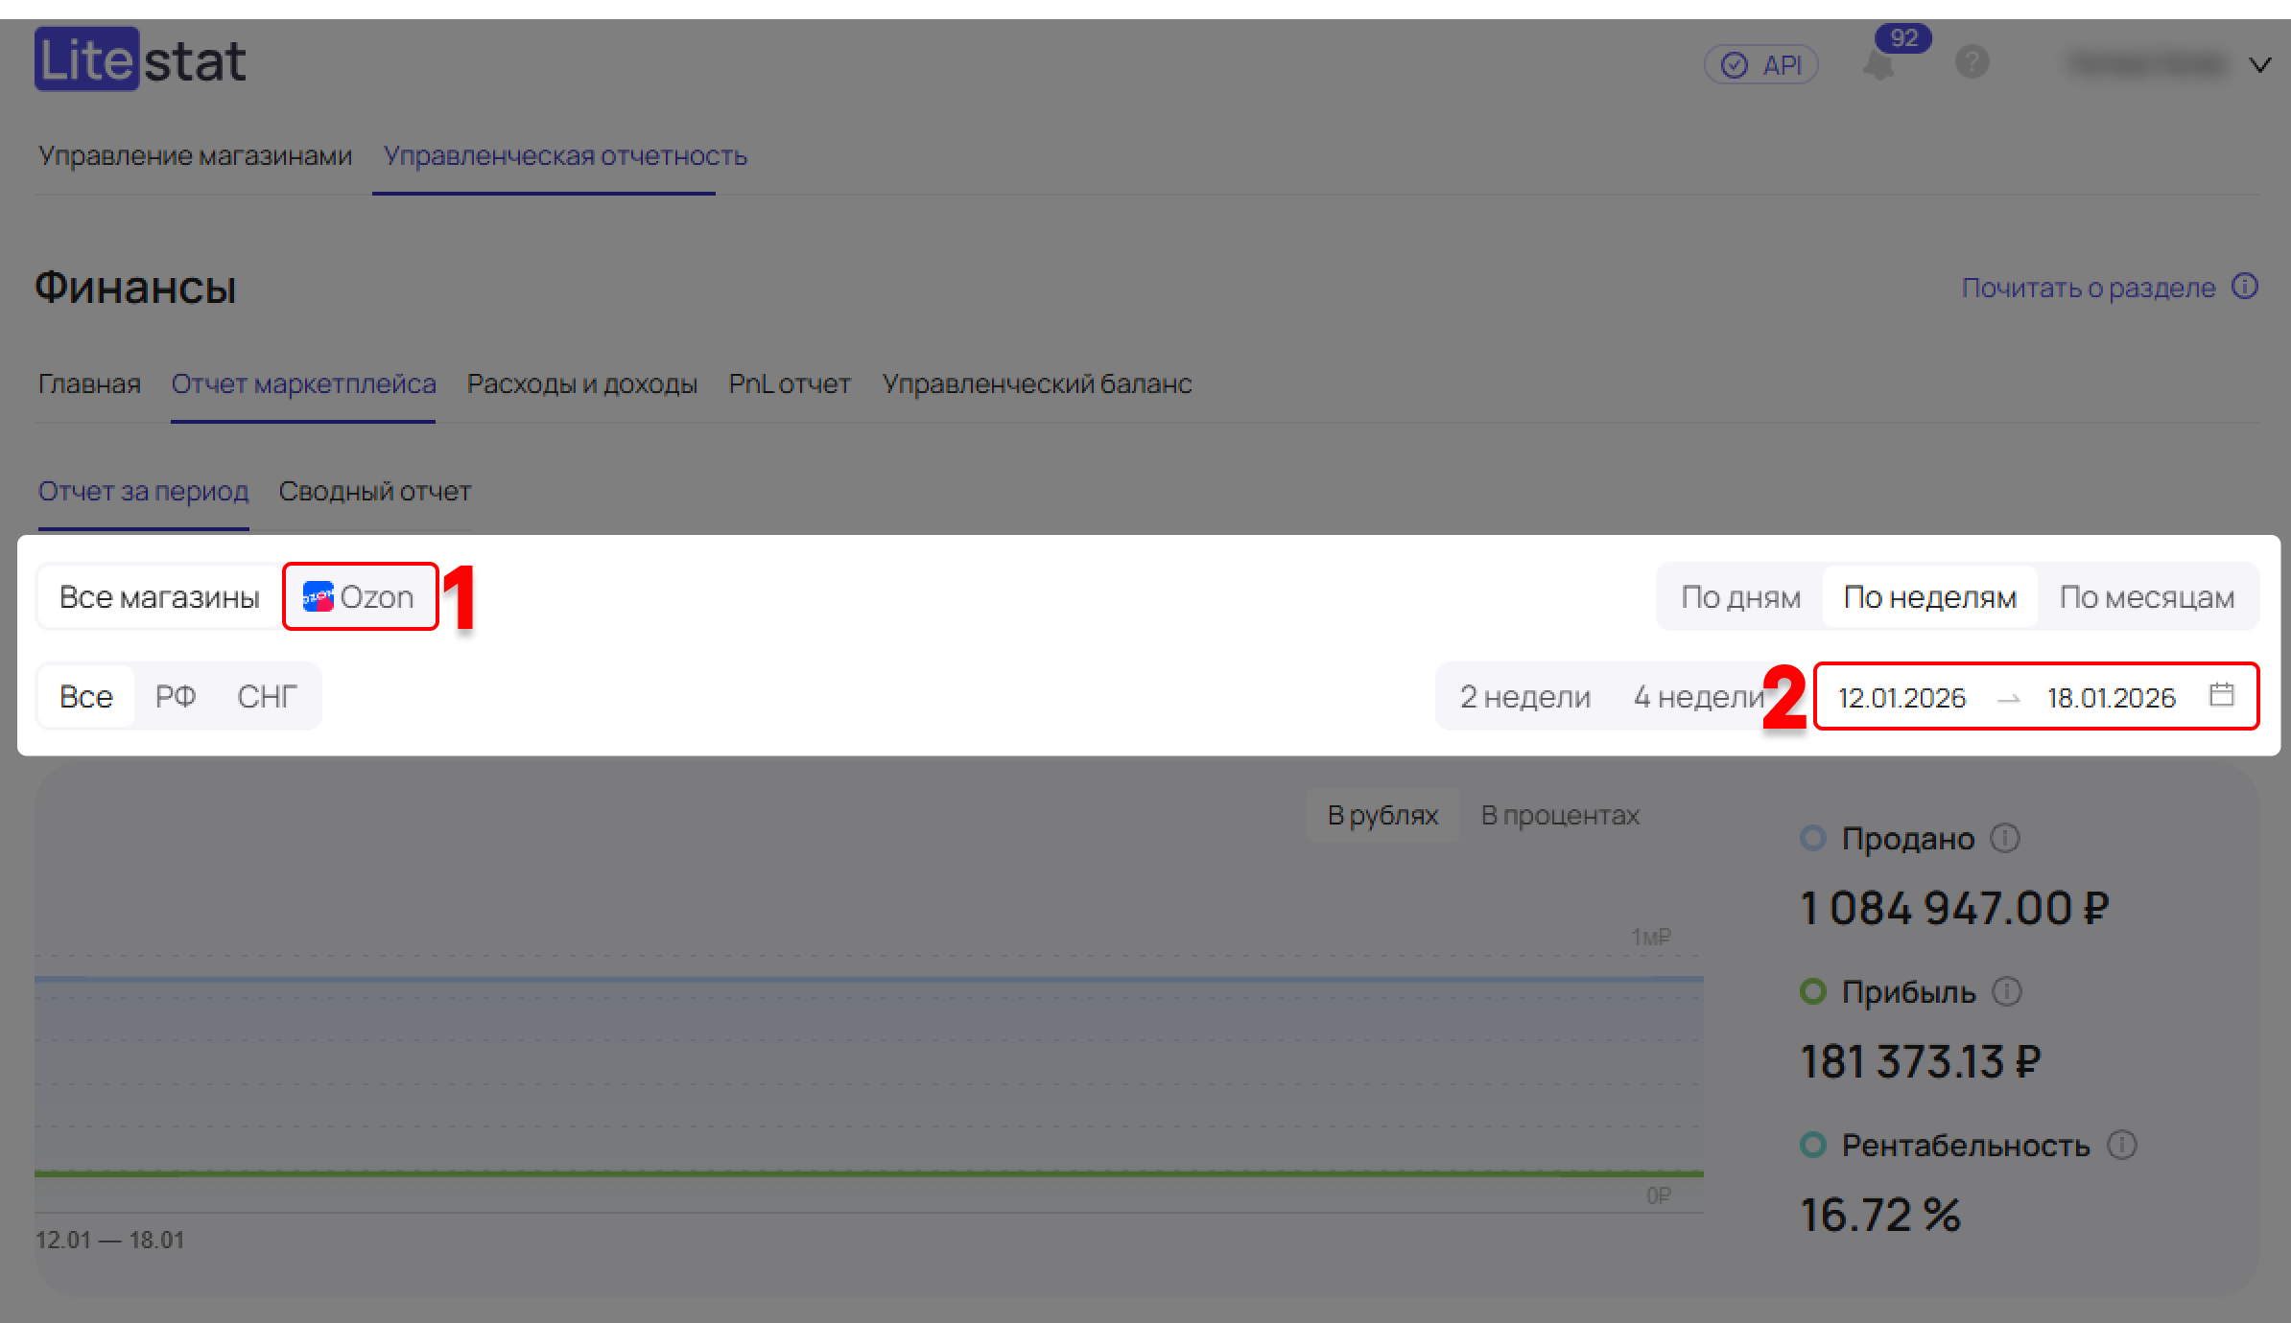Open the start date 12.01.2026 picker
The image size is (2291, 1323).
click(1901, 697)
